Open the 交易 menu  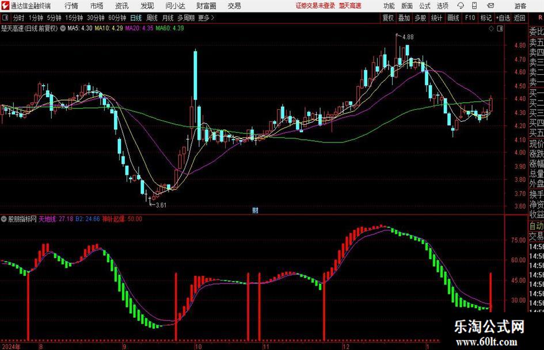click(234, 6)
